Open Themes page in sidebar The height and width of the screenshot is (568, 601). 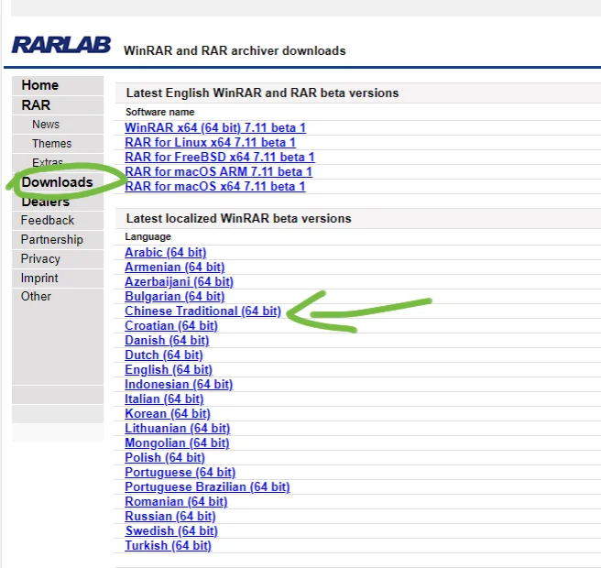pyautogui.click(x=51, y=143)
